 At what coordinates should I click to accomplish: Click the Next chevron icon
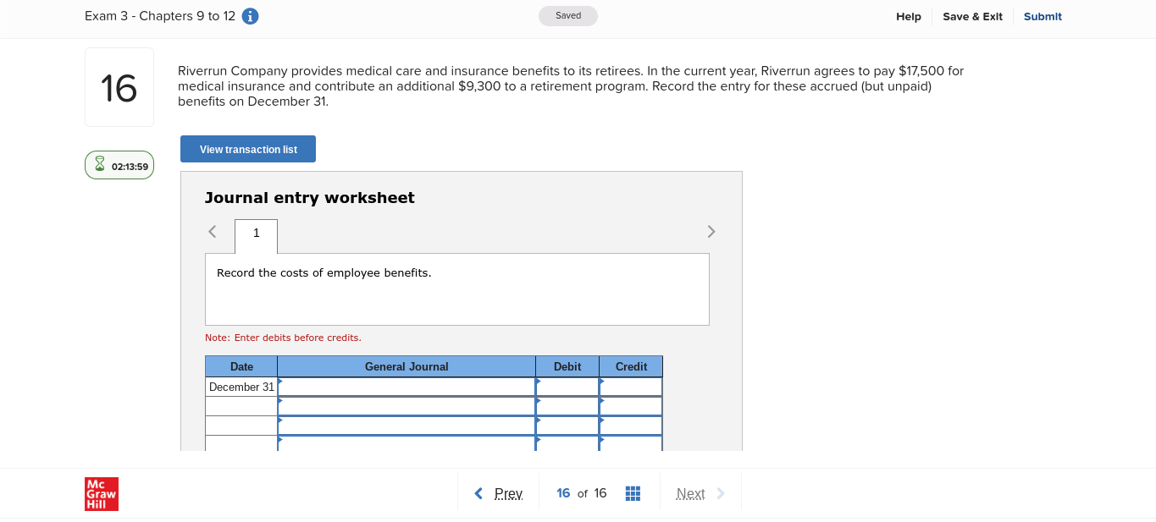tap(721, 493)
